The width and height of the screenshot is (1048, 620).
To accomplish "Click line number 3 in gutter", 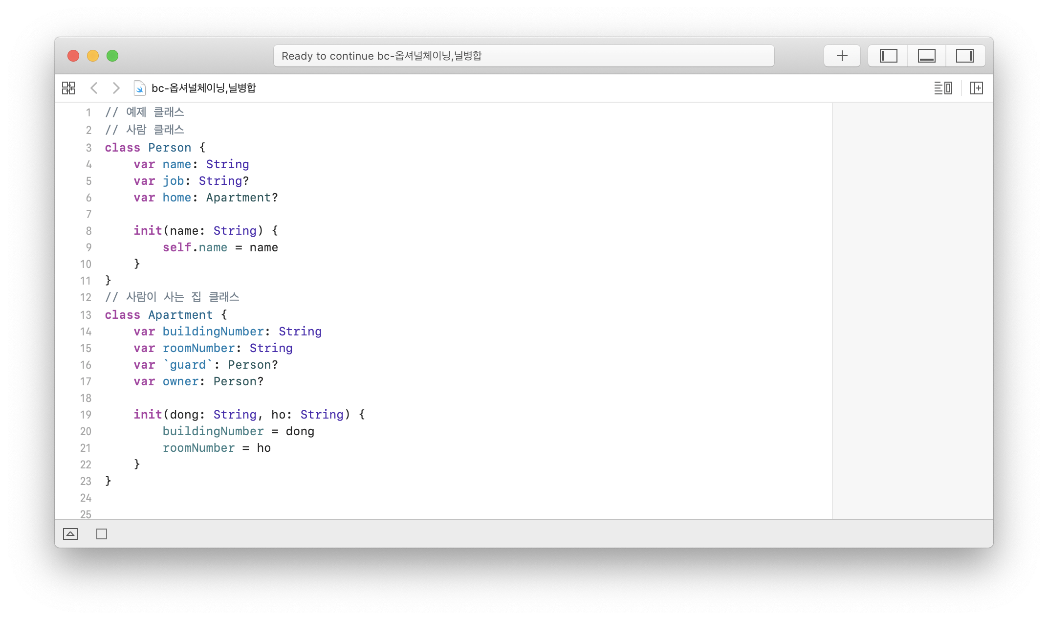I will coord(88,148).
